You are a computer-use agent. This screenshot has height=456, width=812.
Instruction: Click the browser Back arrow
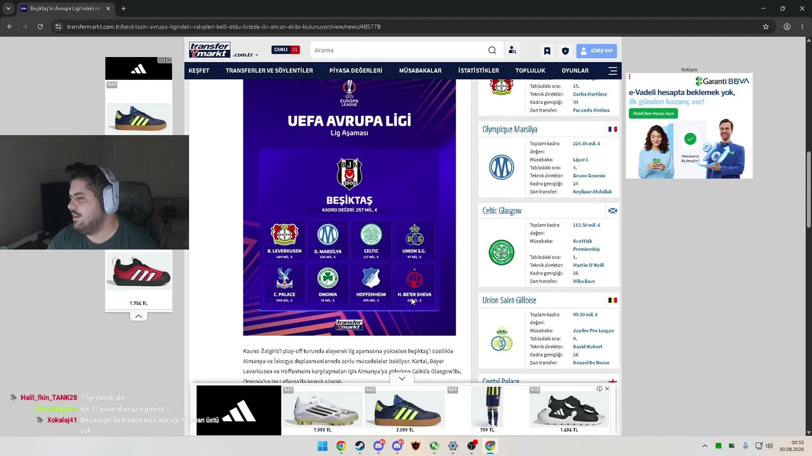pyautogui.click(x=10, y=27)
